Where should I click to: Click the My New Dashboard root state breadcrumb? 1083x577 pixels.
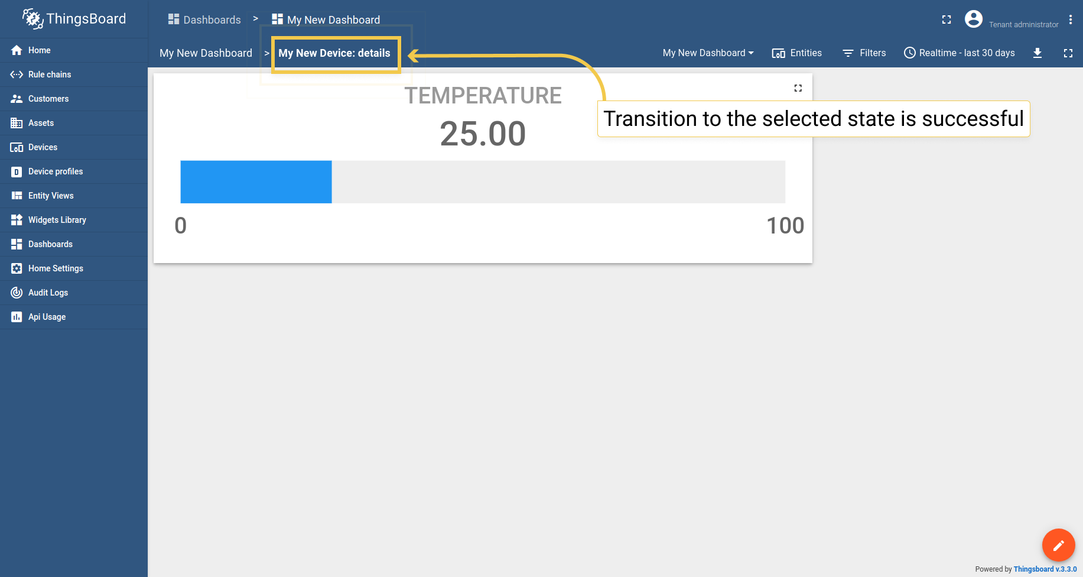(206, 53)
